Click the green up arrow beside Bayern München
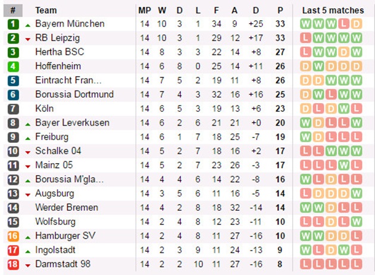Image resolution: width=375 pixels, height=275 pixels. point(27,25)
